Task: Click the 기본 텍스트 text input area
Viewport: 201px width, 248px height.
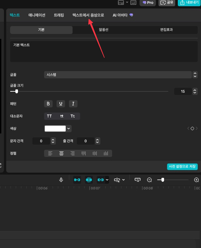Action: [x=104, y=52]
